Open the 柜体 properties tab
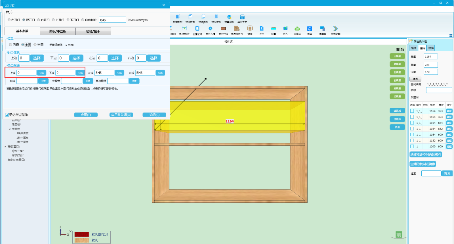 click(x=414, y=48)
